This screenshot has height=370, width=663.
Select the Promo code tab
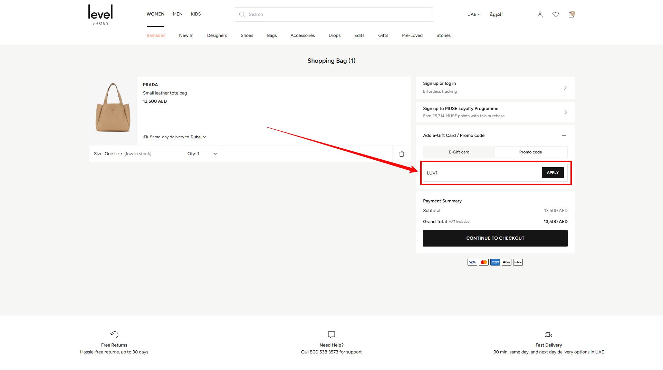pyautogui.click(x=530, y=152)
